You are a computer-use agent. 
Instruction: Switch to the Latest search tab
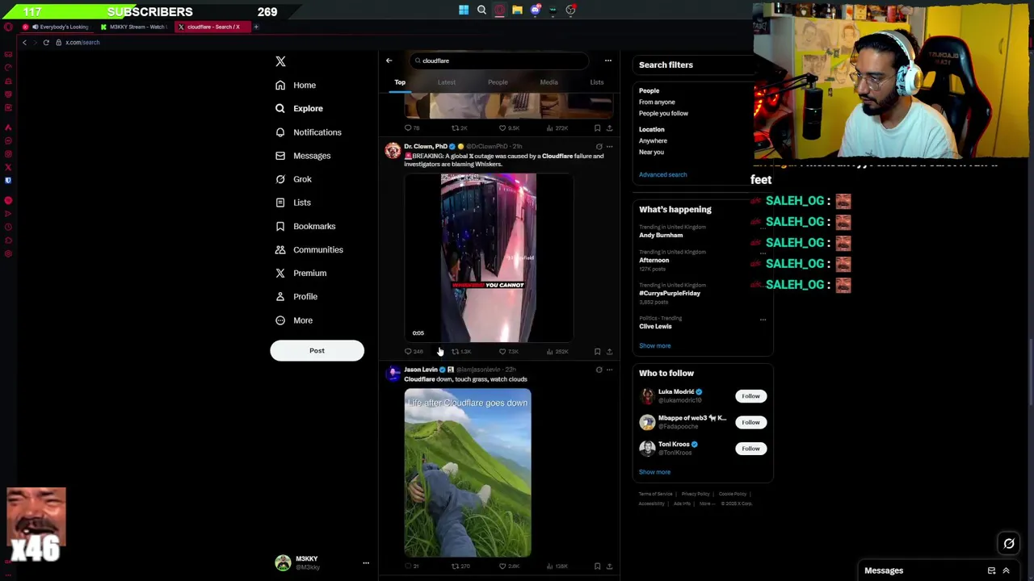(x=447, y=82)
